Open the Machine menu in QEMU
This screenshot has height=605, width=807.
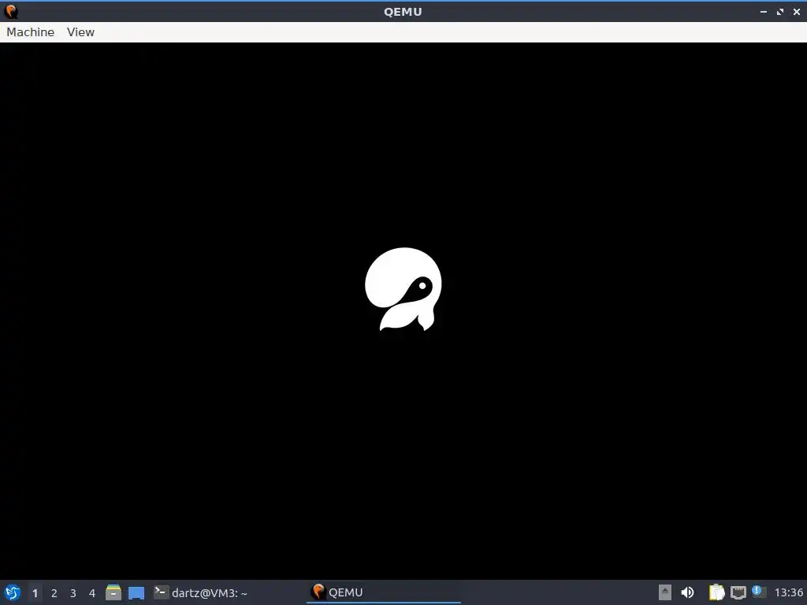coord(31,32)
